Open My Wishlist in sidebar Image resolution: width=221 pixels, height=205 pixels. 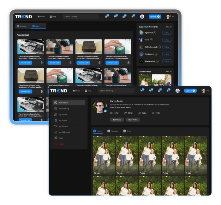click(x=69, y=126)
